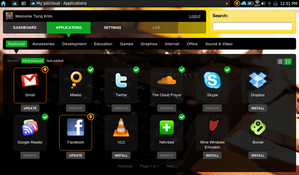Open the Sound & Video category
The width and height of the screenshot is (299, 175).
click(219, 44)
